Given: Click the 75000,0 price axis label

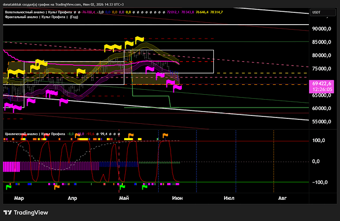Looking at the screenshot, I should [322, 69].
